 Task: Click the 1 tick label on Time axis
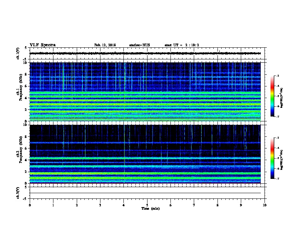click(x=53, y=205)
